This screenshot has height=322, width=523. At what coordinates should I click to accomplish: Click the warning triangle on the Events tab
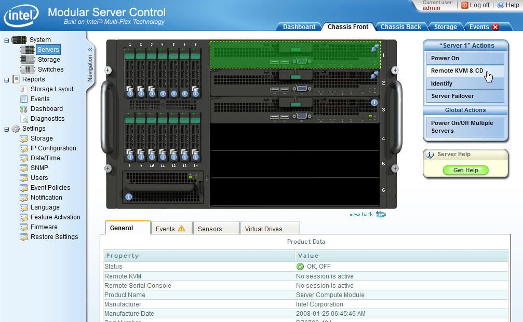pyautogui.click(x=182, y=228)
